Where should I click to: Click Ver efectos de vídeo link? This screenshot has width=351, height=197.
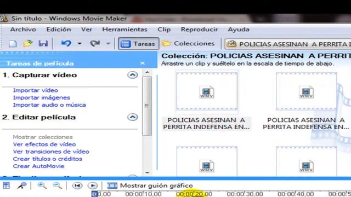coord(44,144)
